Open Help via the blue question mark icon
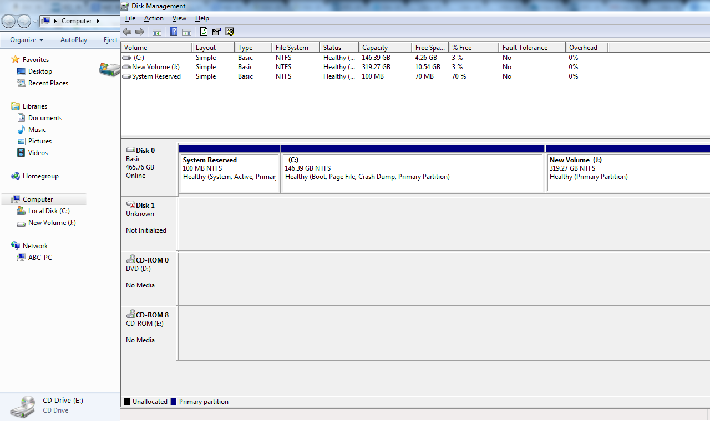This screenshot has width=710, height=421. [174, 32]
